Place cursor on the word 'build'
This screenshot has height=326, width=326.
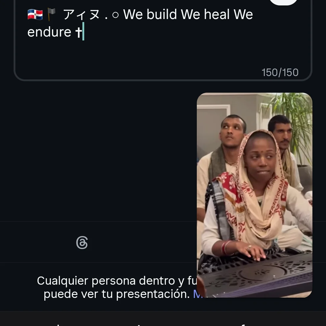click(162, 14)
